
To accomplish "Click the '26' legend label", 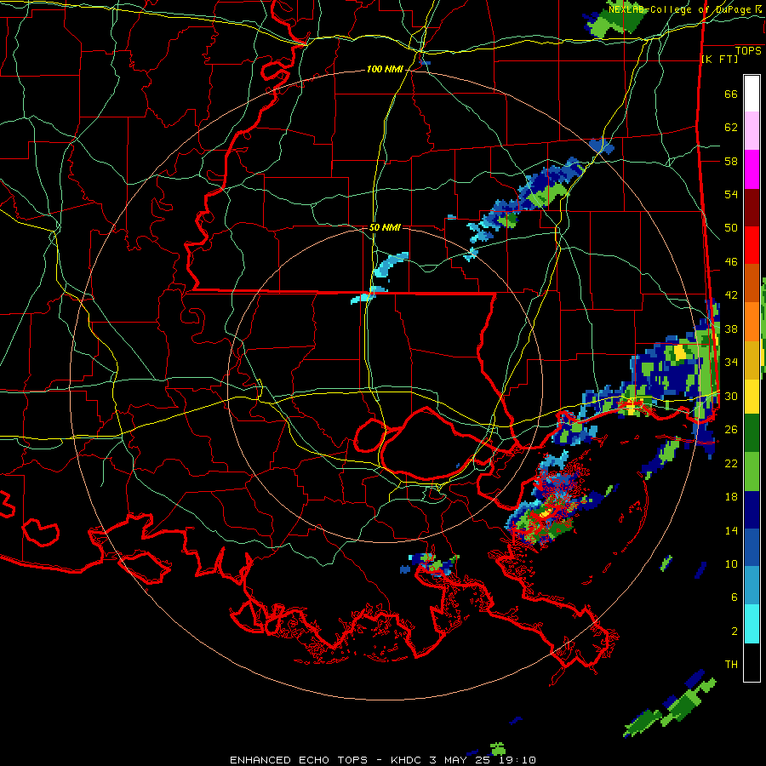I will [x=731, y=430].
